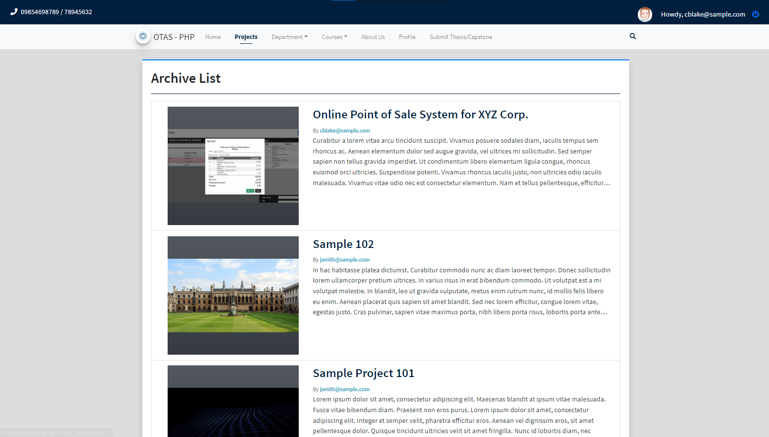
Task: Click the description starting 'In hac habitasse'
Action: [461, 291]
